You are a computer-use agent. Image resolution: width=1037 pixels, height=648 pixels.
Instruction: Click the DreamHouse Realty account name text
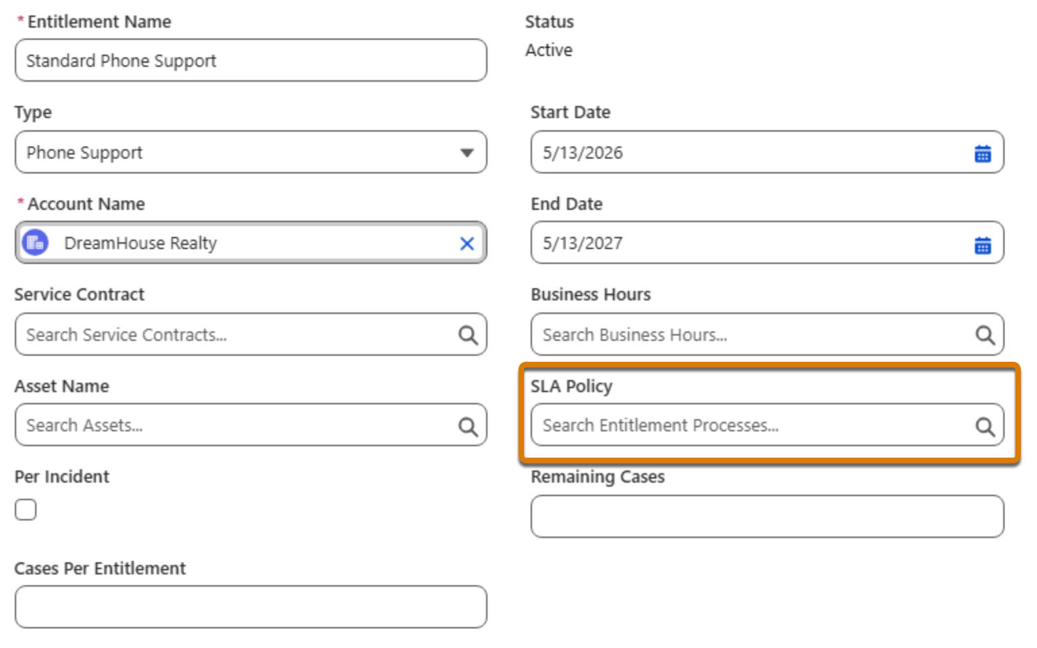(140, 243)
